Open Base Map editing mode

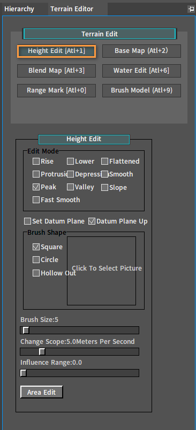tap(142, 51)
